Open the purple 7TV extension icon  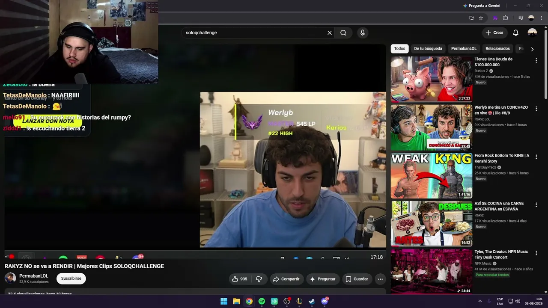[x=495, y=18]
